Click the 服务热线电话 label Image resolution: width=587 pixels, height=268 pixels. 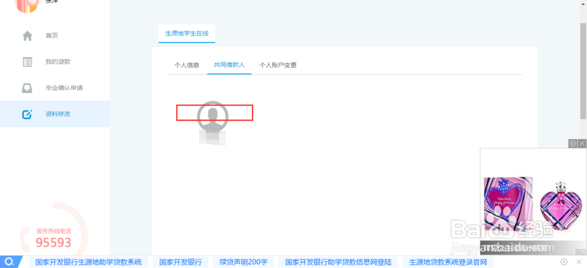click(x=53, y=231)
